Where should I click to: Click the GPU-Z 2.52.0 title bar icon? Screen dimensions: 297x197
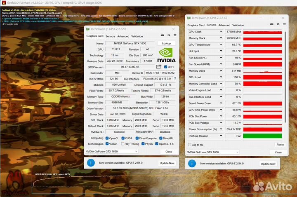pyautogui.click(x=87, y=29)
